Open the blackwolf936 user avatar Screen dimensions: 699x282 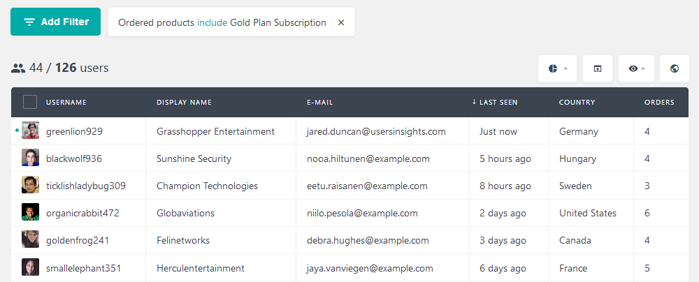click(x=30, y=158)
